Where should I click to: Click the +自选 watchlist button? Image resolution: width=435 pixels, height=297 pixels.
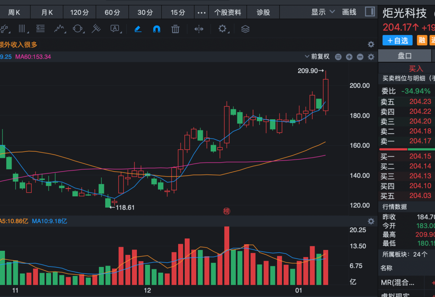click(397, 40)
